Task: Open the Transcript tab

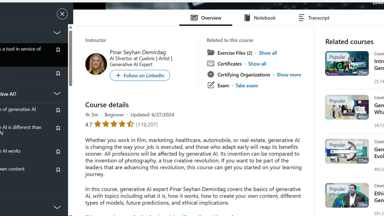Action: click(x=314, y=18)
